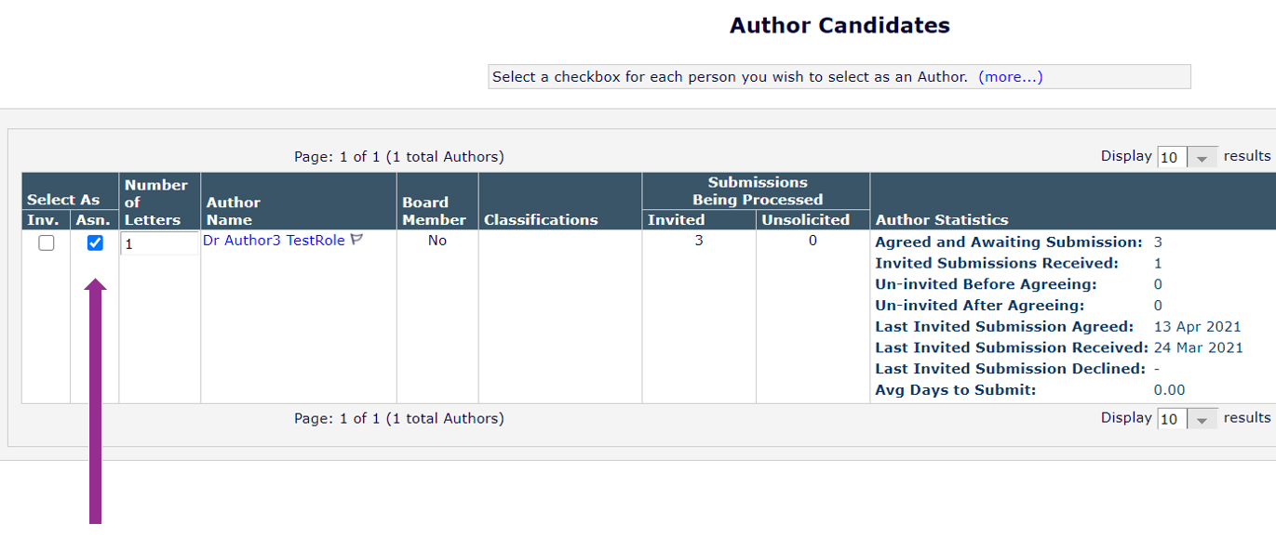
Task: Click the Agreed and Awaiting Submission label
Action: [x=1008, y=242]
